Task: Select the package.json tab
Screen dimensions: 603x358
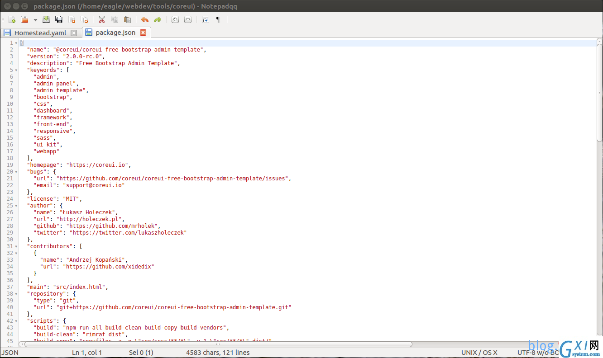Action: [x=115, y=33]
